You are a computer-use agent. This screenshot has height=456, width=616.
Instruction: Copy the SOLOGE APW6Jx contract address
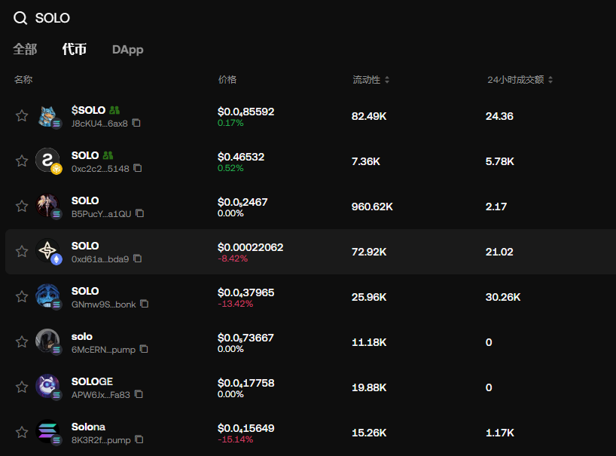click(x=139, y=394)
